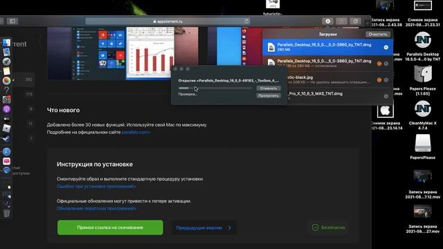443x249 pixels.
Task: Open Papers Please [1.1.65] desktop icon
Action: click(x=423, y=75)
